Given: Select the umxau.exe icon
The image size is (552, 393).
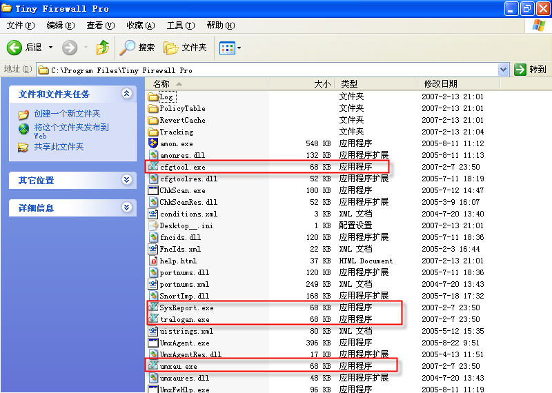Looking at the screenshot, I should click(x=153, y=365).
